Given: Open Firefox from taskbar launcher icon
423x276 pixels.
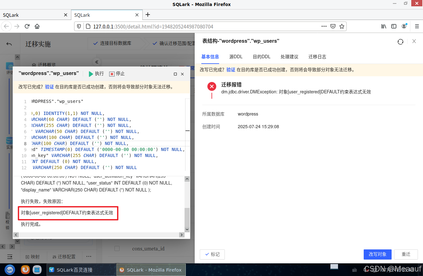Looking at the screenshot, I should point(25,270).
